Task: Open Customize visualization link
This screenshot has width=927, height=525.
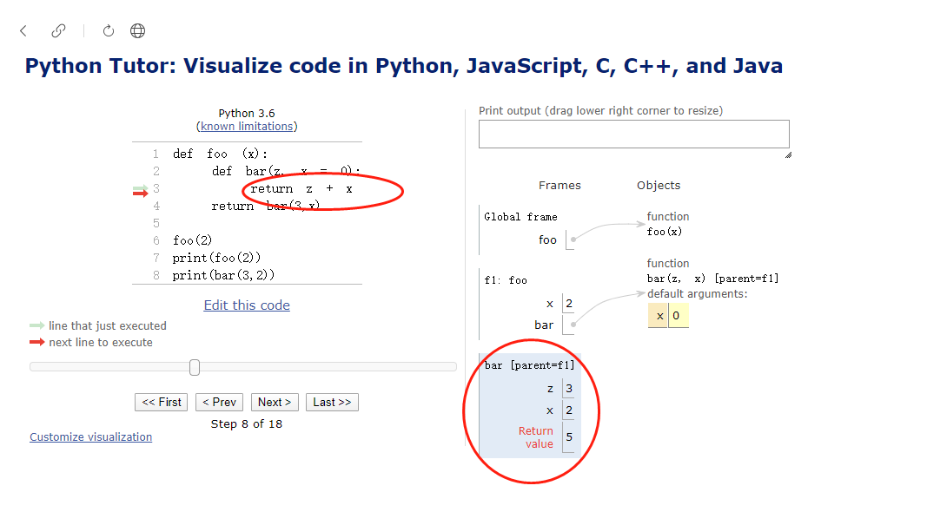Action: (x=91, y=437)
